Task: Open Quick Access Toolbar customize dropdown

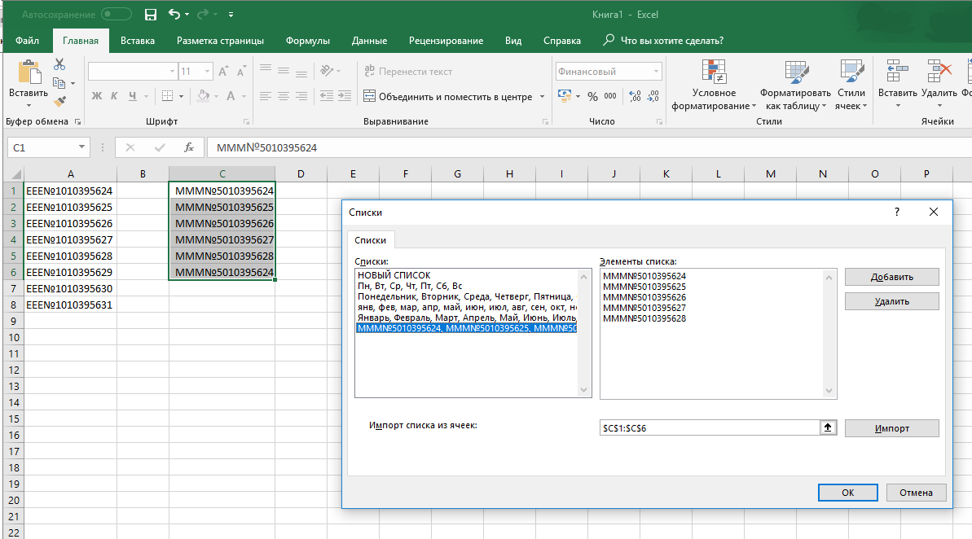Action: (231, 15)
